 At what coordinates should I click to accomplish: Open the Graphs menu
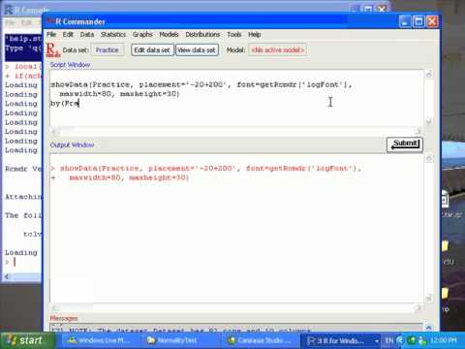click(x=142, y=34)
